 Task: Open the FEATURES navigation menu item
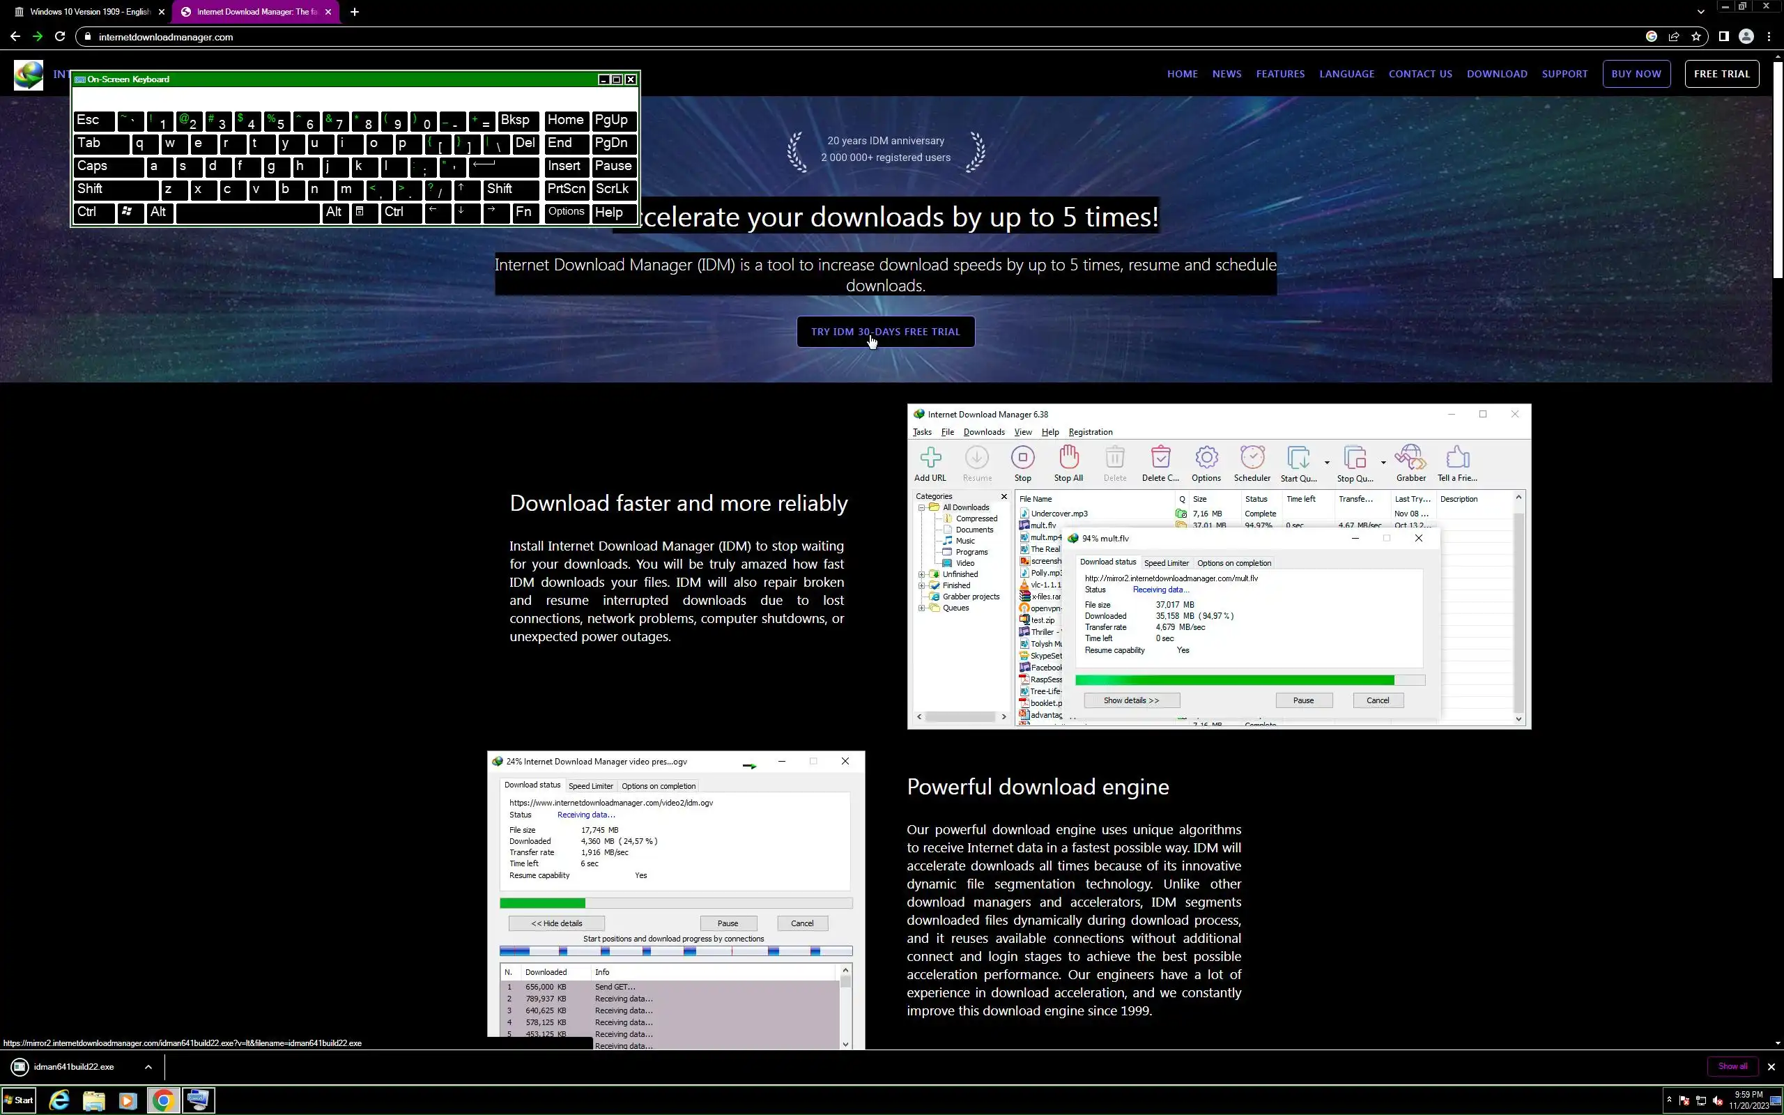pyautogui.click(x=1279, y=74)
